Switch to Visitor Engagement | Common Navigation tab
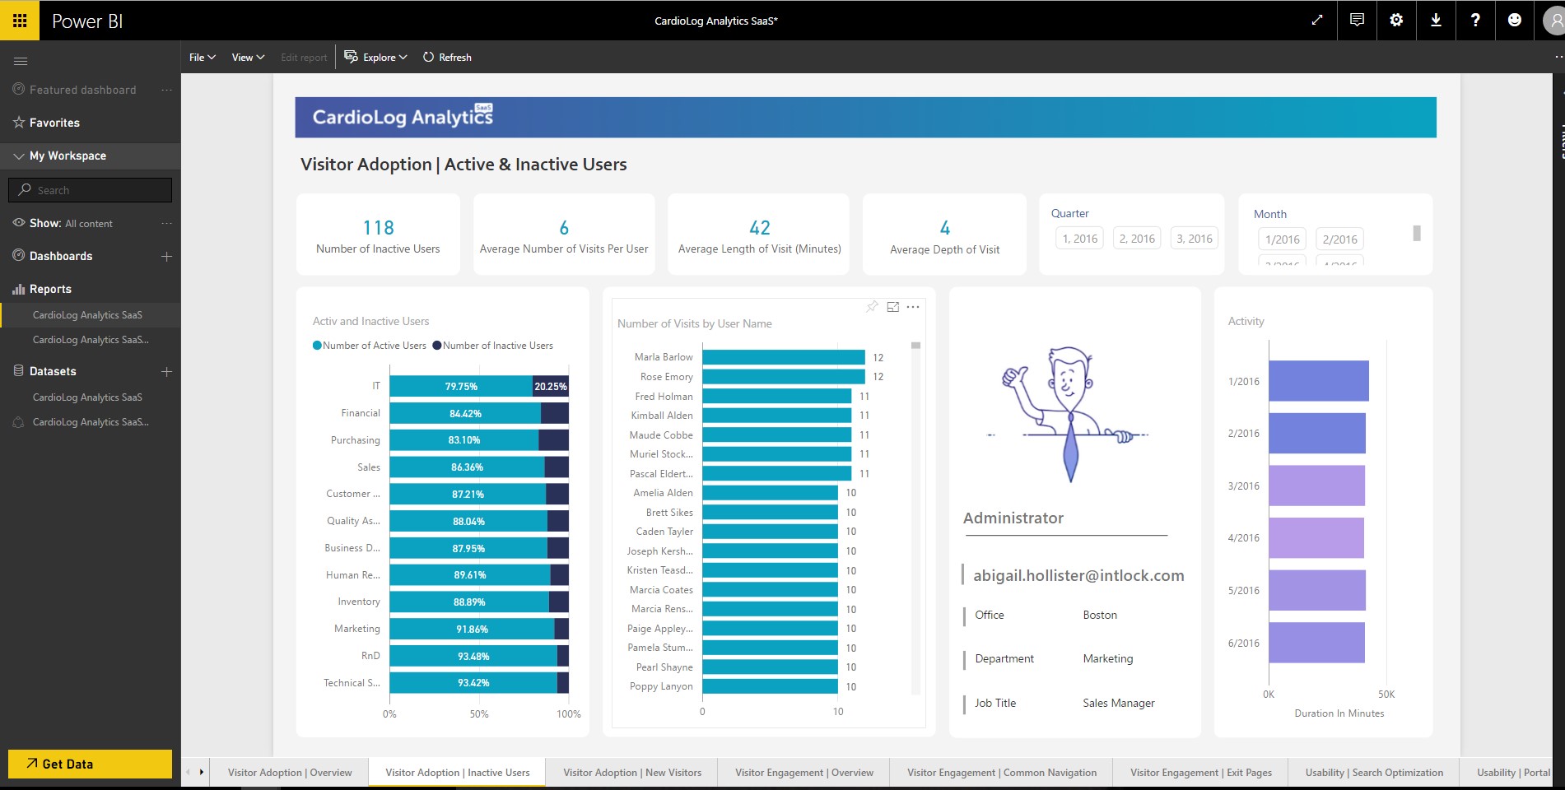Viewport: 1565px width, 790px height. pyautogui.click(x=1002, y=773)
